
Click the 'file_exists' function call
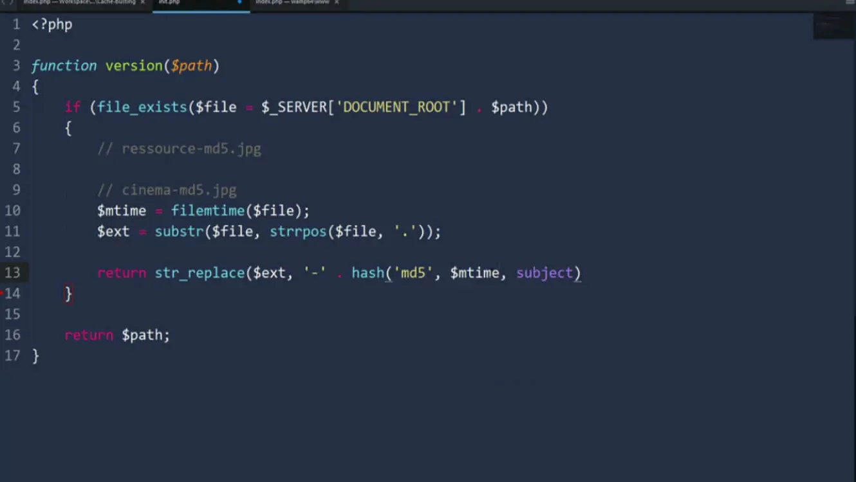coord(142,107)
